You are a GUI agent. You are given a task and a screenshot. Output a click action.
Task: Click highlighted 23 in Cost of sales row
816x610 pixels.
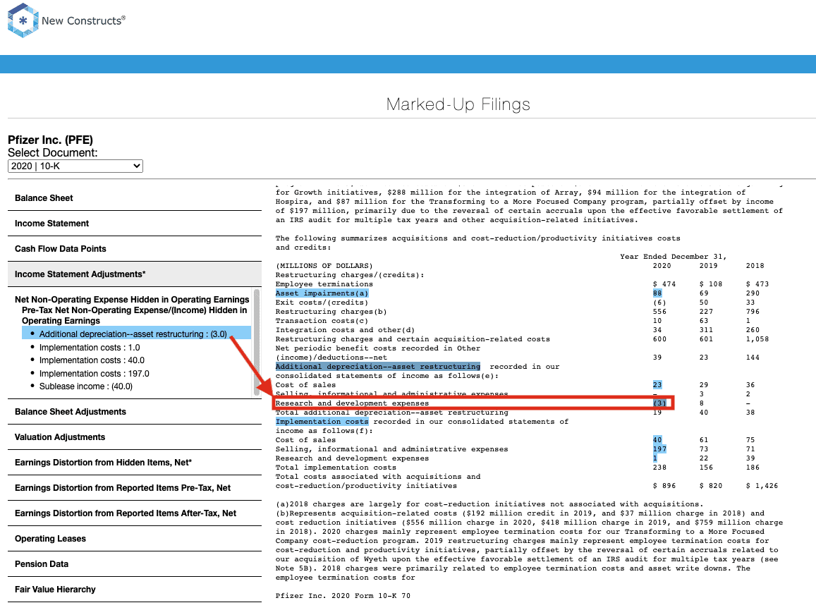(657, 385)
